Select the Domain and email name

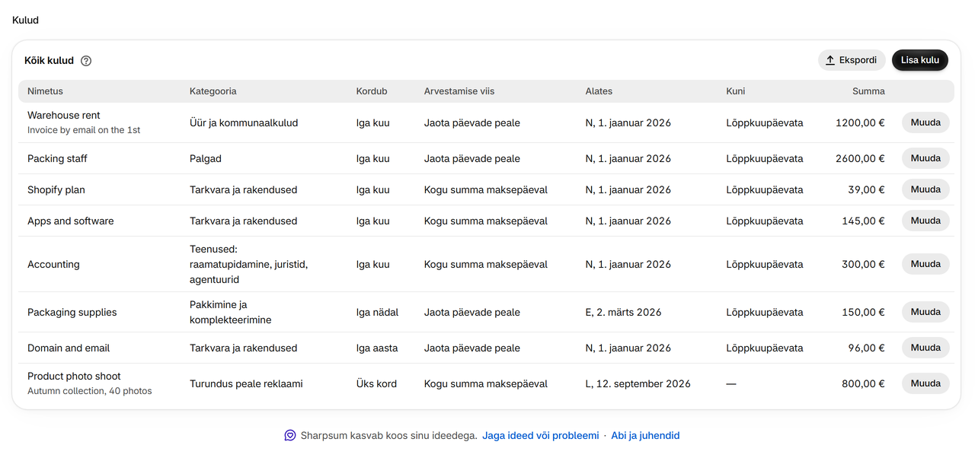click(x=69, y=348)
